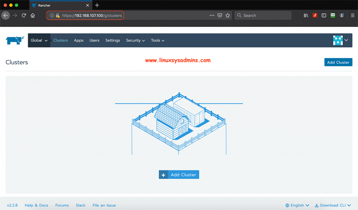Viewport: 358px width, 210px height.
Task: Open the Help & Docs link
Action: point(36,205)
